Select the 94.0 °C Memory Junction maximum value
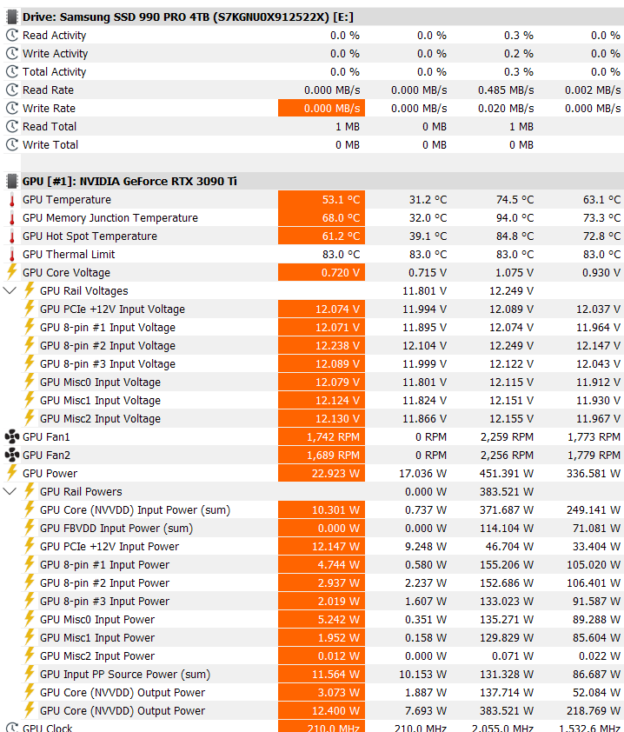The width and height of the screenshot is (624, 732). tap(514, 218)
